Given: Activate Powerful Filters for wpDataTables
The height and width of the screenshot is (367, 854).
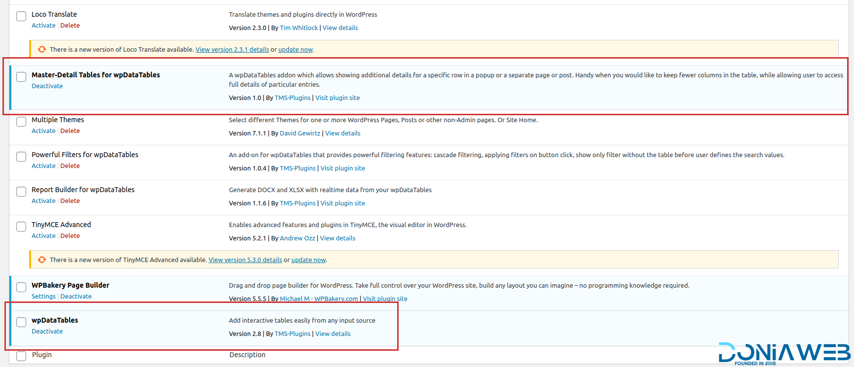Looking at the screenshot, I should pyautogui.click(x=43, y=166).
